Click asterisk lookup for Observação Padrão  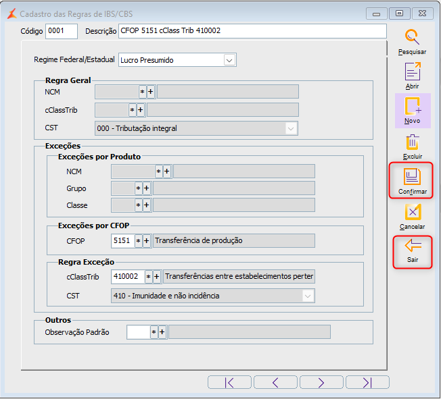click(154, 332)
